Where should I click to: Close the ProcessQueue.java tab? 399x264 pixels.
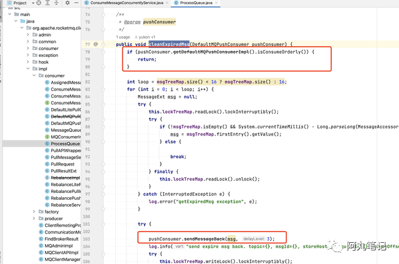click(x=216, y=2)
